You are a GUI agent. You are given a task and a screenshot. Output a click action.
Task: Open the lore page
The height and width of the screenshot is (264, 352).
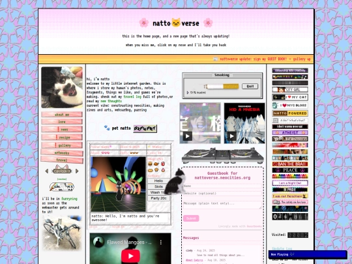point(62,122)
